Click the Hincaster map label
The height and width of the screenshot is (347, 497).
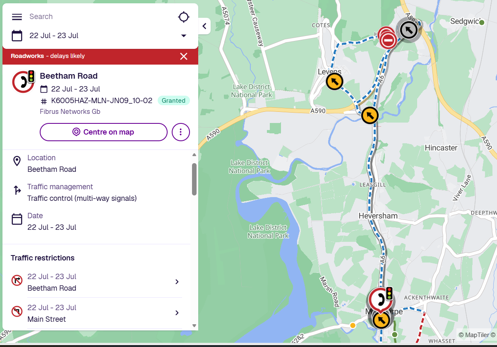click(x=441, y=148)
